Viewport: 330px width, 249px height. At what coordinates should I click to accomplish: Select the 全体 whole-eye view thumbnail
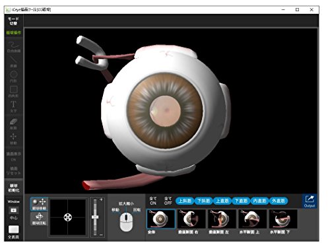pyautogui.click(x=161, y=219)
